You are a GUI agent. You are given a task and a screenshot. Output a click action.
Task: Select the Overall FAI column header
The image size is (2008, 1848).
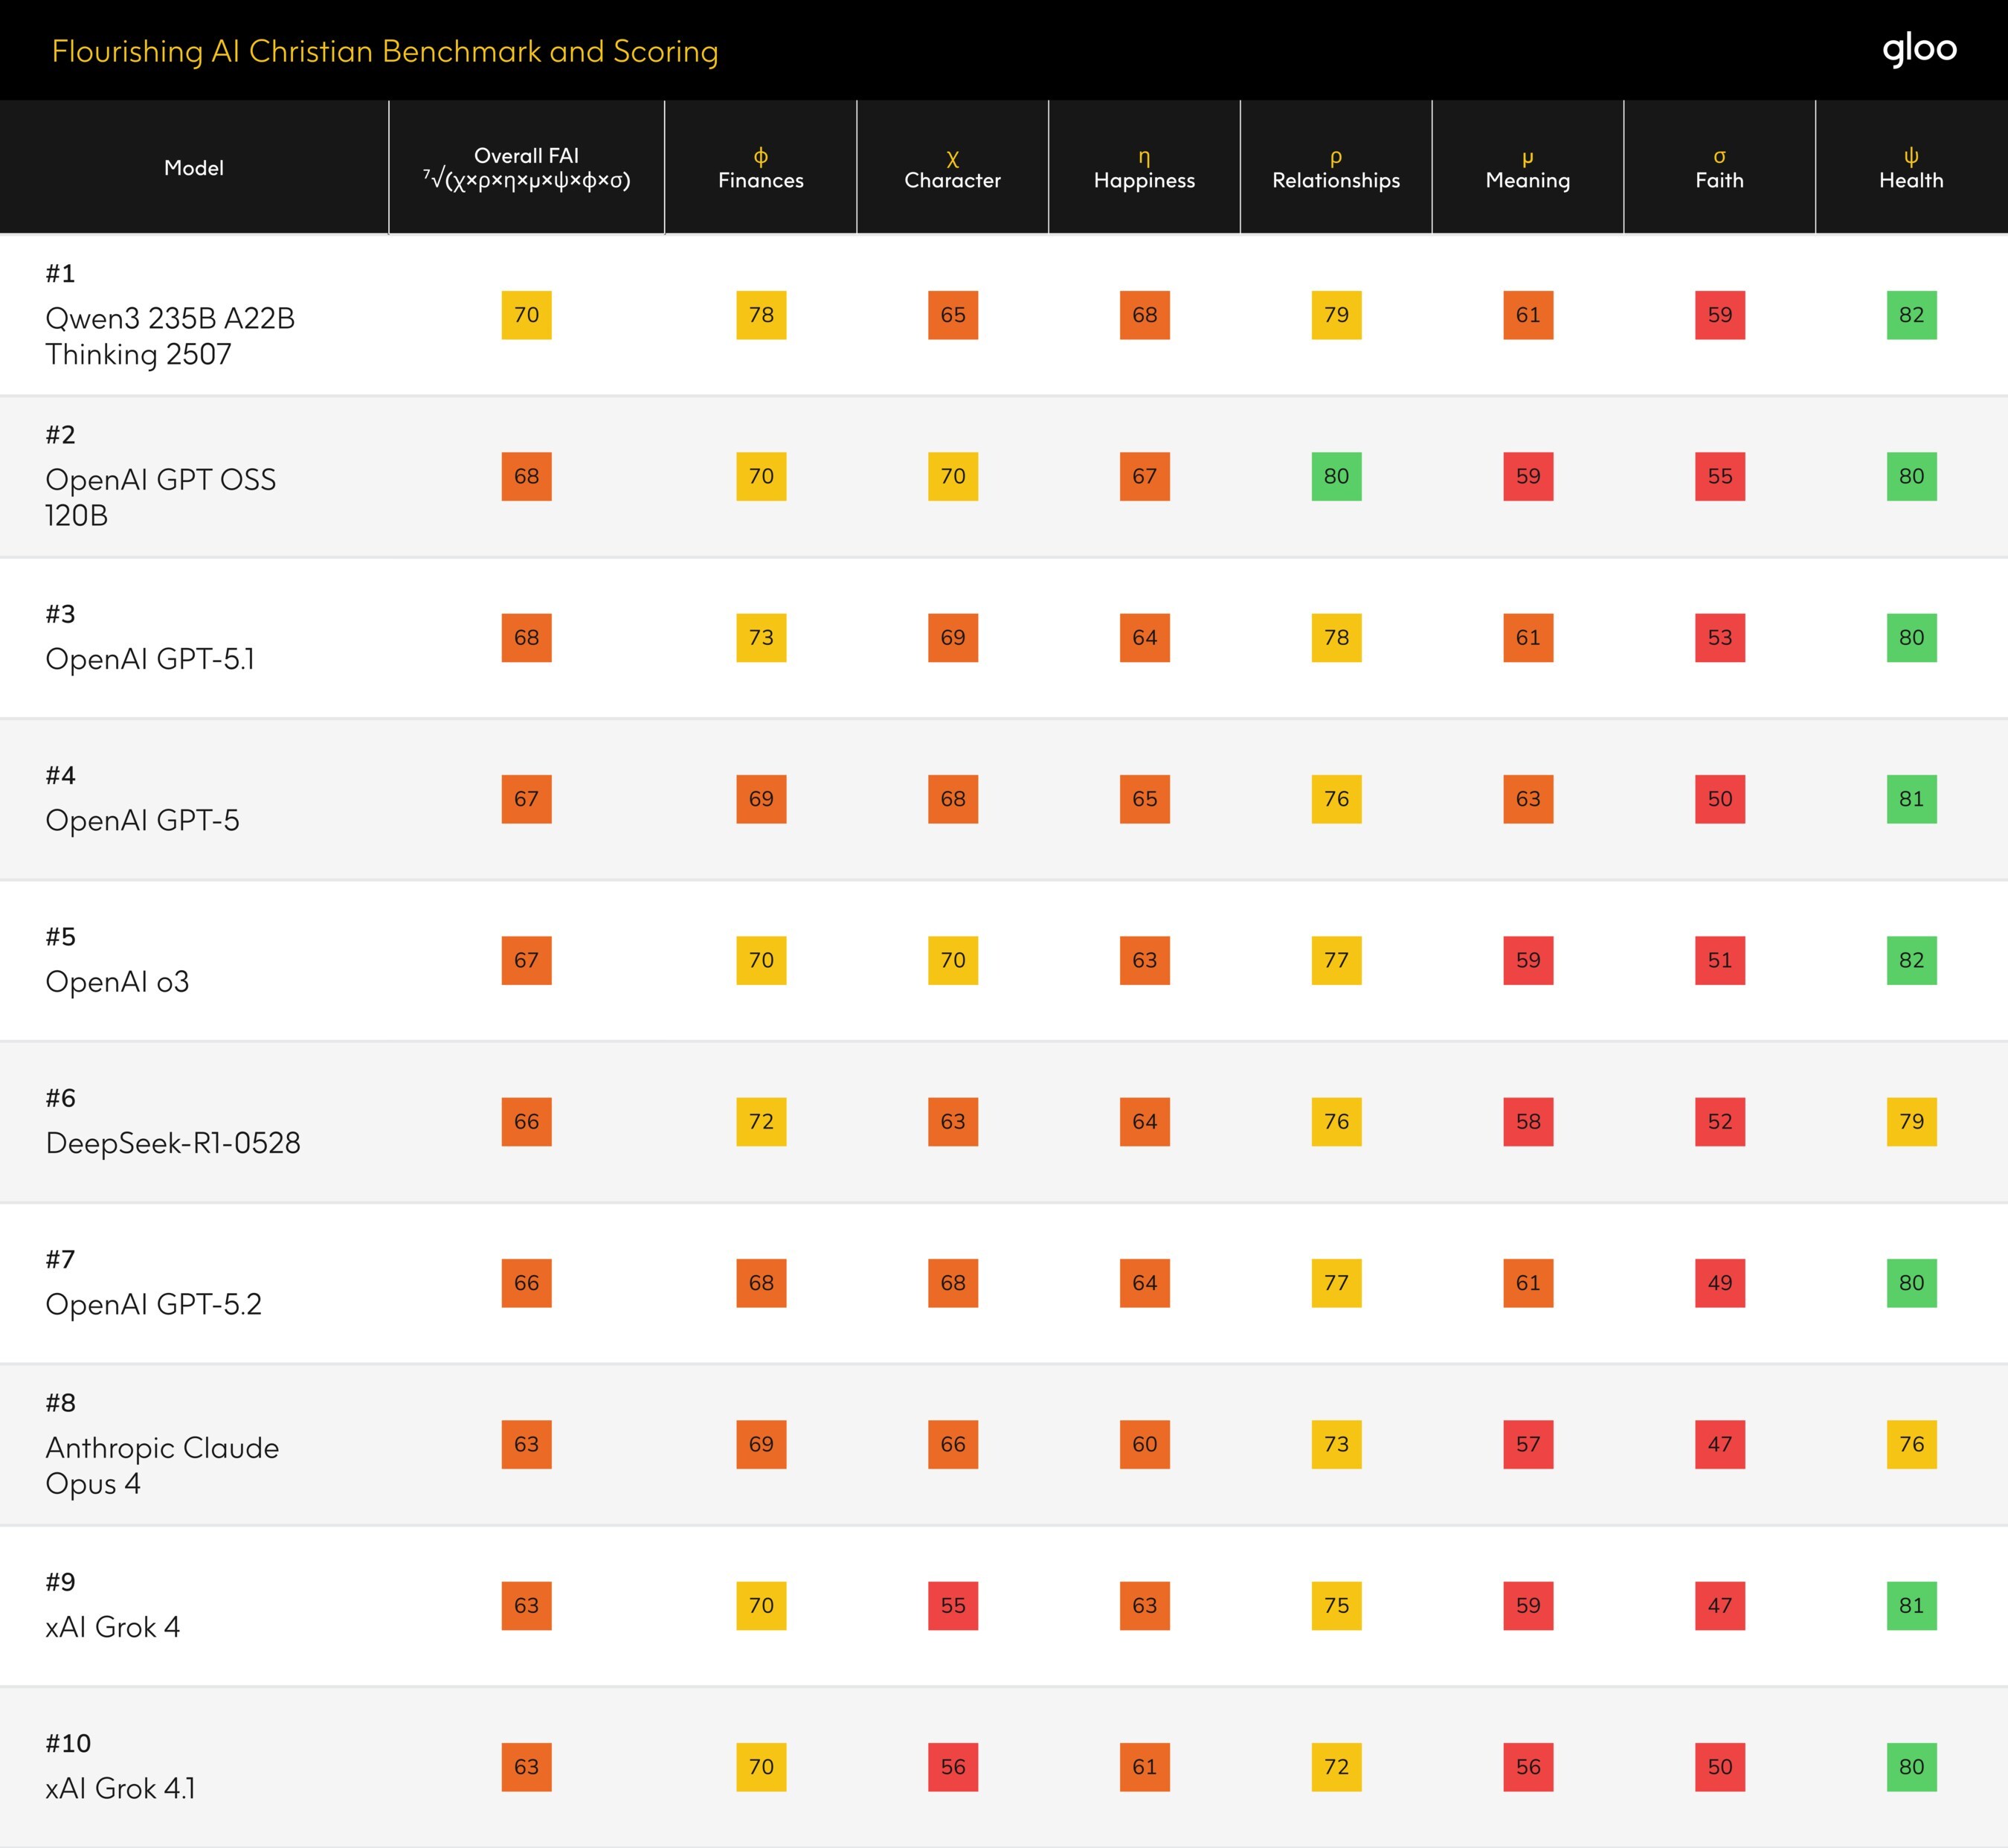point(526,168)
